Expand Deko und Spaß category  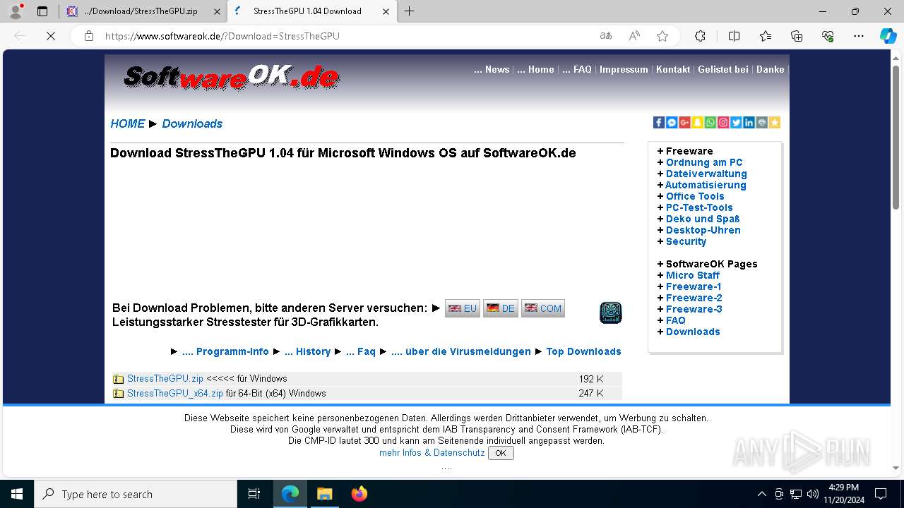pos(703,219)
